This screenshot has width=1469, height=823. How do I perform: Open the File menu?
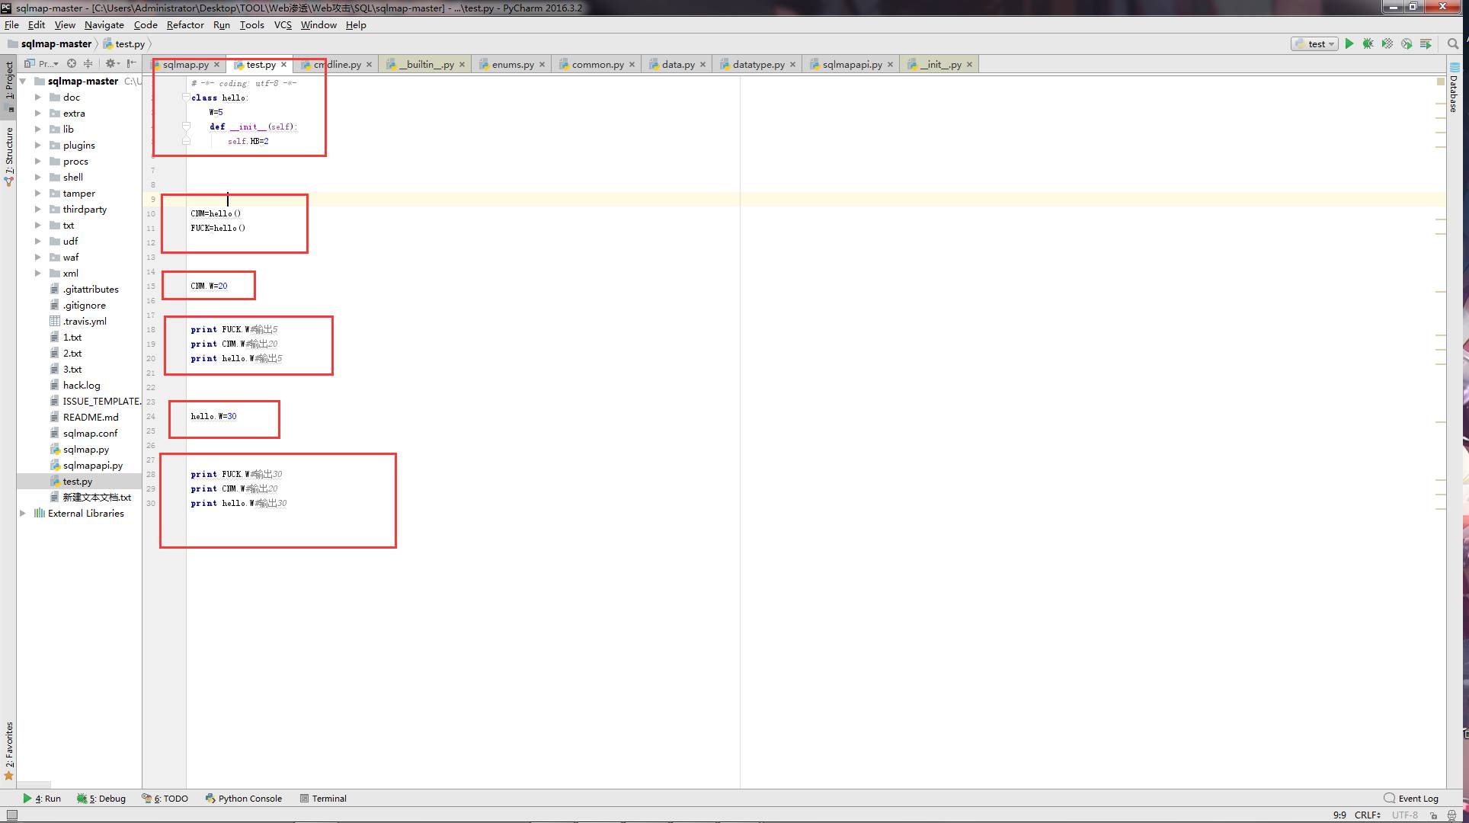(x=11, y=24)
